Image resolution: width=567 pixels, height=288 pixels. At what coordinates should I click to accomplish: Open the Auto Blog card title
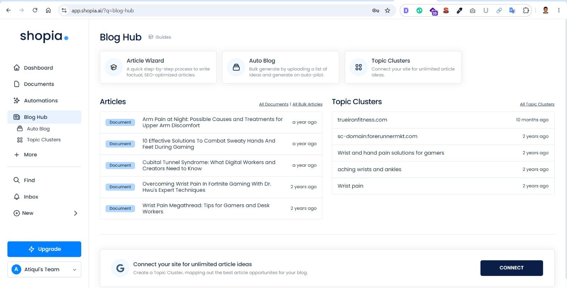[x=262, y=61]
